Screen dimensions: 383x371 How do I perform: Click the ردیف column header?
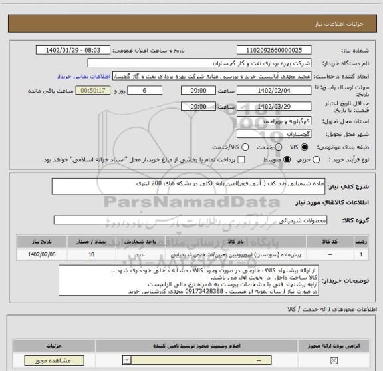coord(361,242)
